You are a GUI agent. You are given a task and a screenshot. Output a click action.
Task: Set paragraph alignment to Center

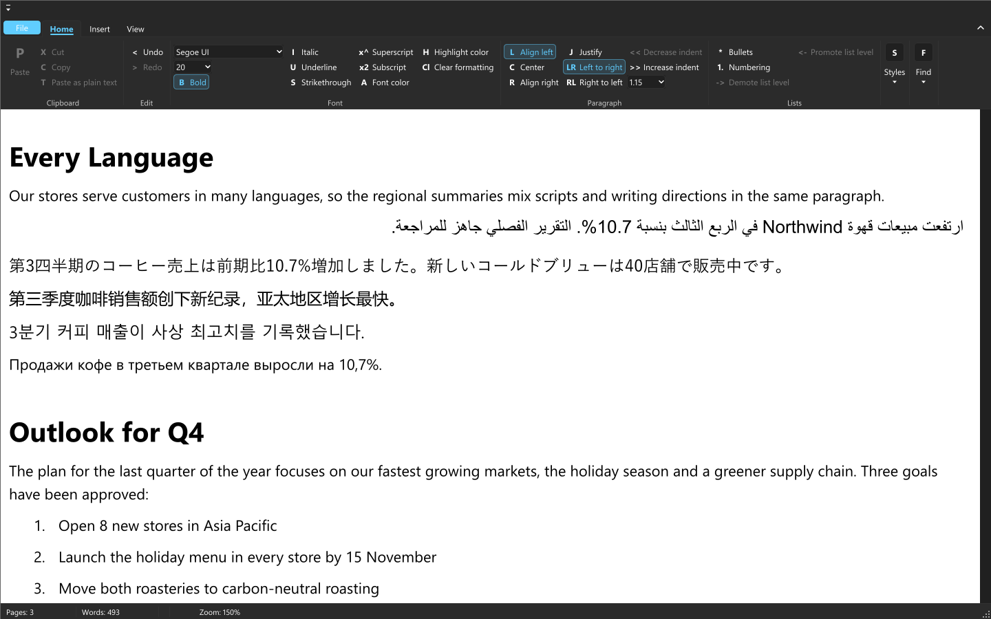(x=526, y=67)
